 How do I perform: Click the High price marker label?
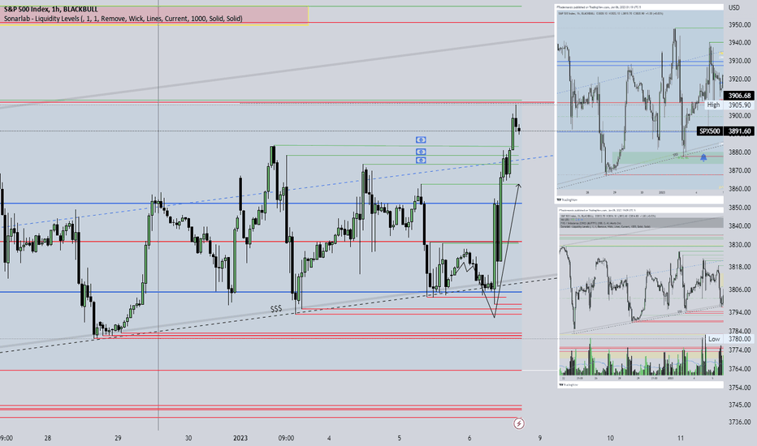pyautogui.click(x=713, y=105)
